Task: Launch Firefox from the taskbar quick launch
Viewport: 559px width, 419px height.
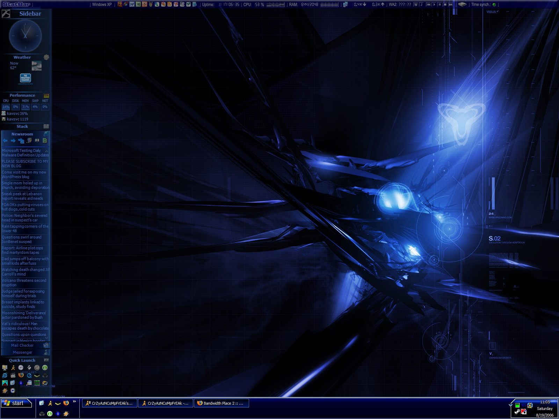Action: 66,403
